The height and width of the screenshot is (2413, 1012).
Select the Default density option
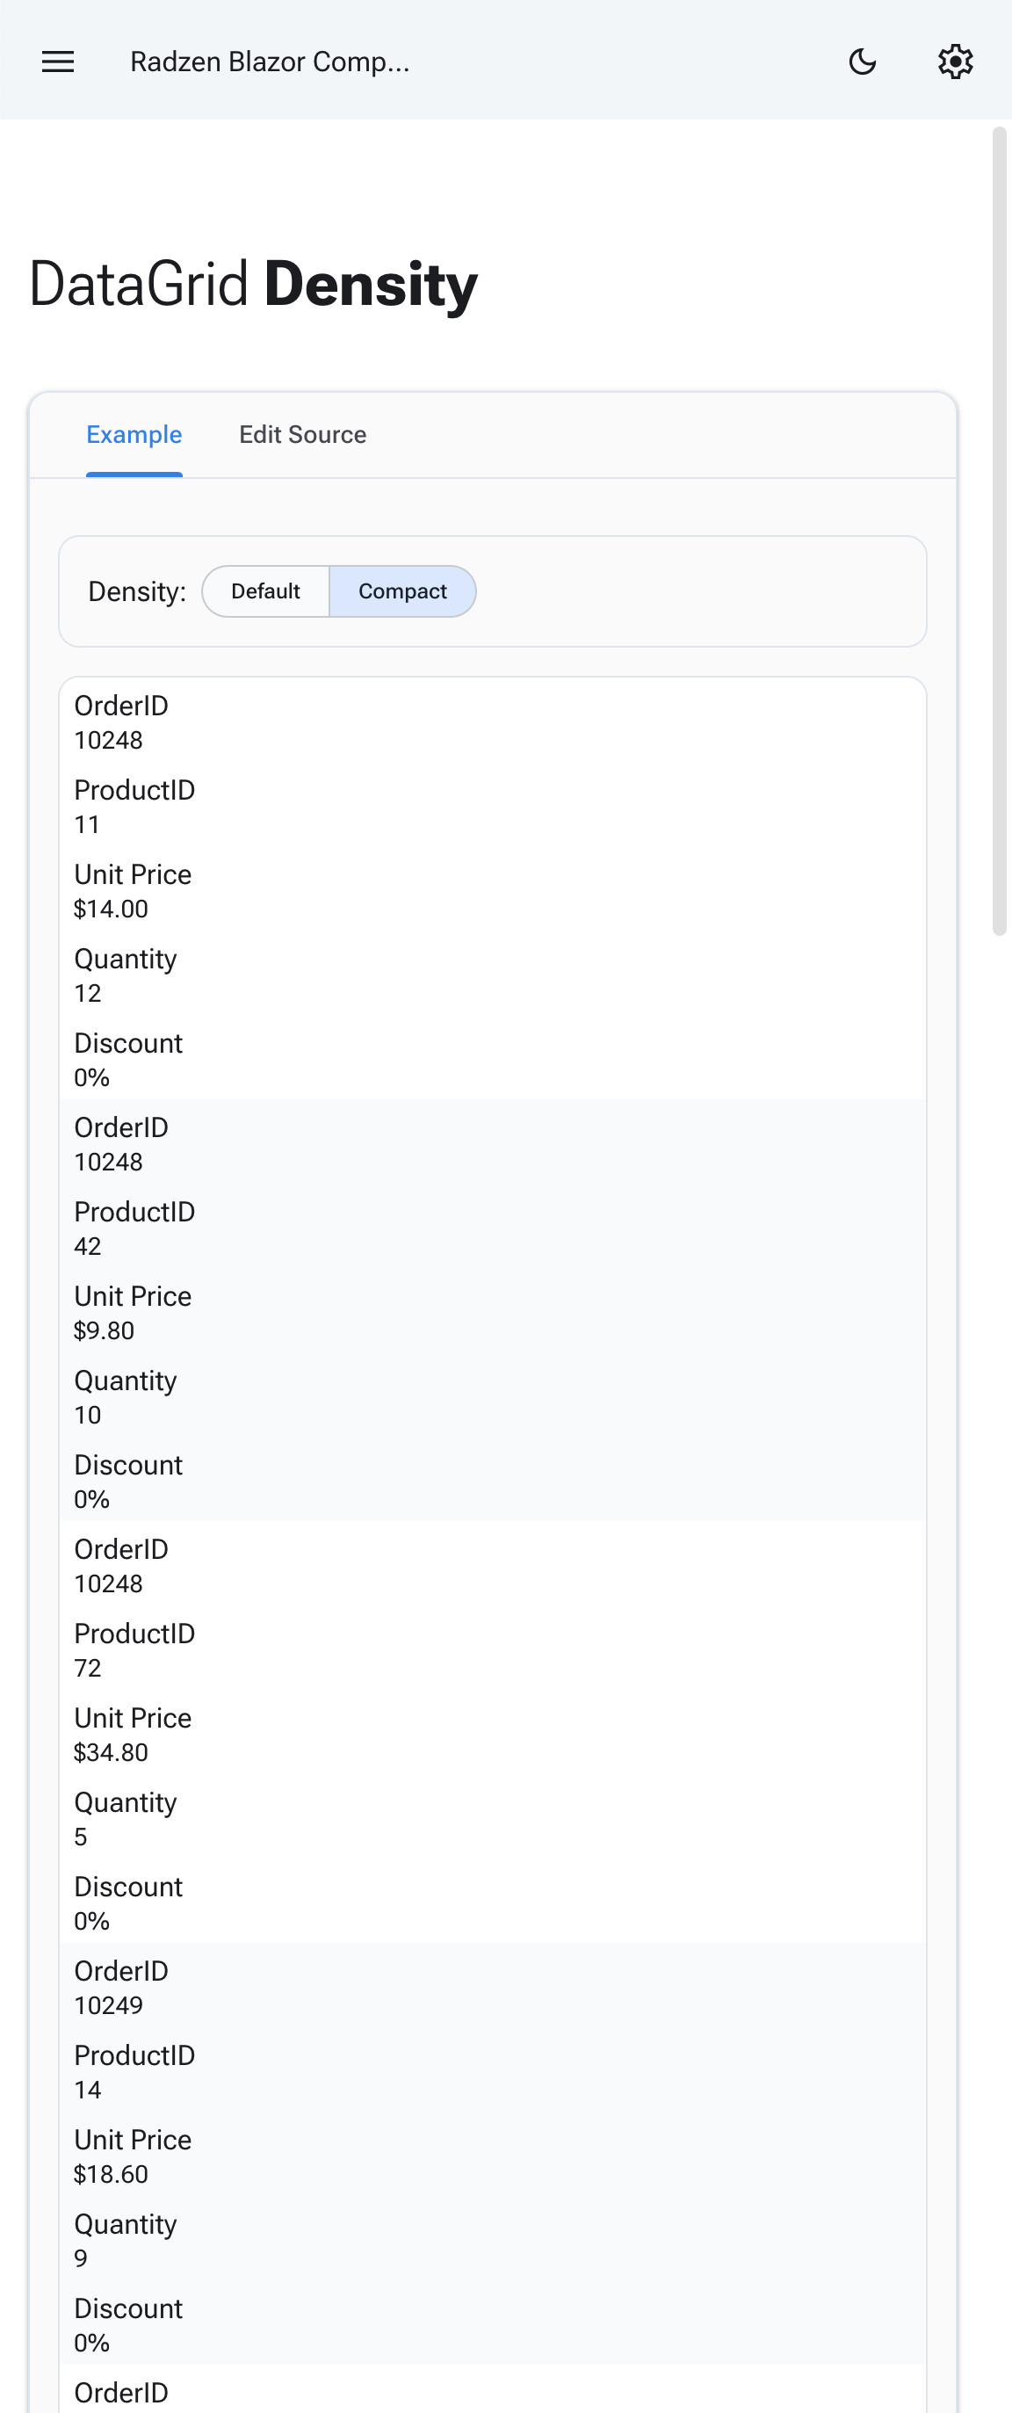pyautogui.click(x=265, y=591)
